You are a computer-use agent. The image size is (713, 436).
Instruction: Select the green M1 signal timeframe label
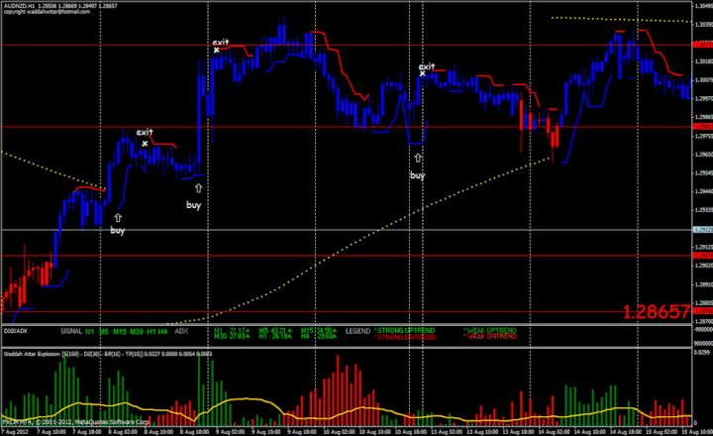point(89,332)
